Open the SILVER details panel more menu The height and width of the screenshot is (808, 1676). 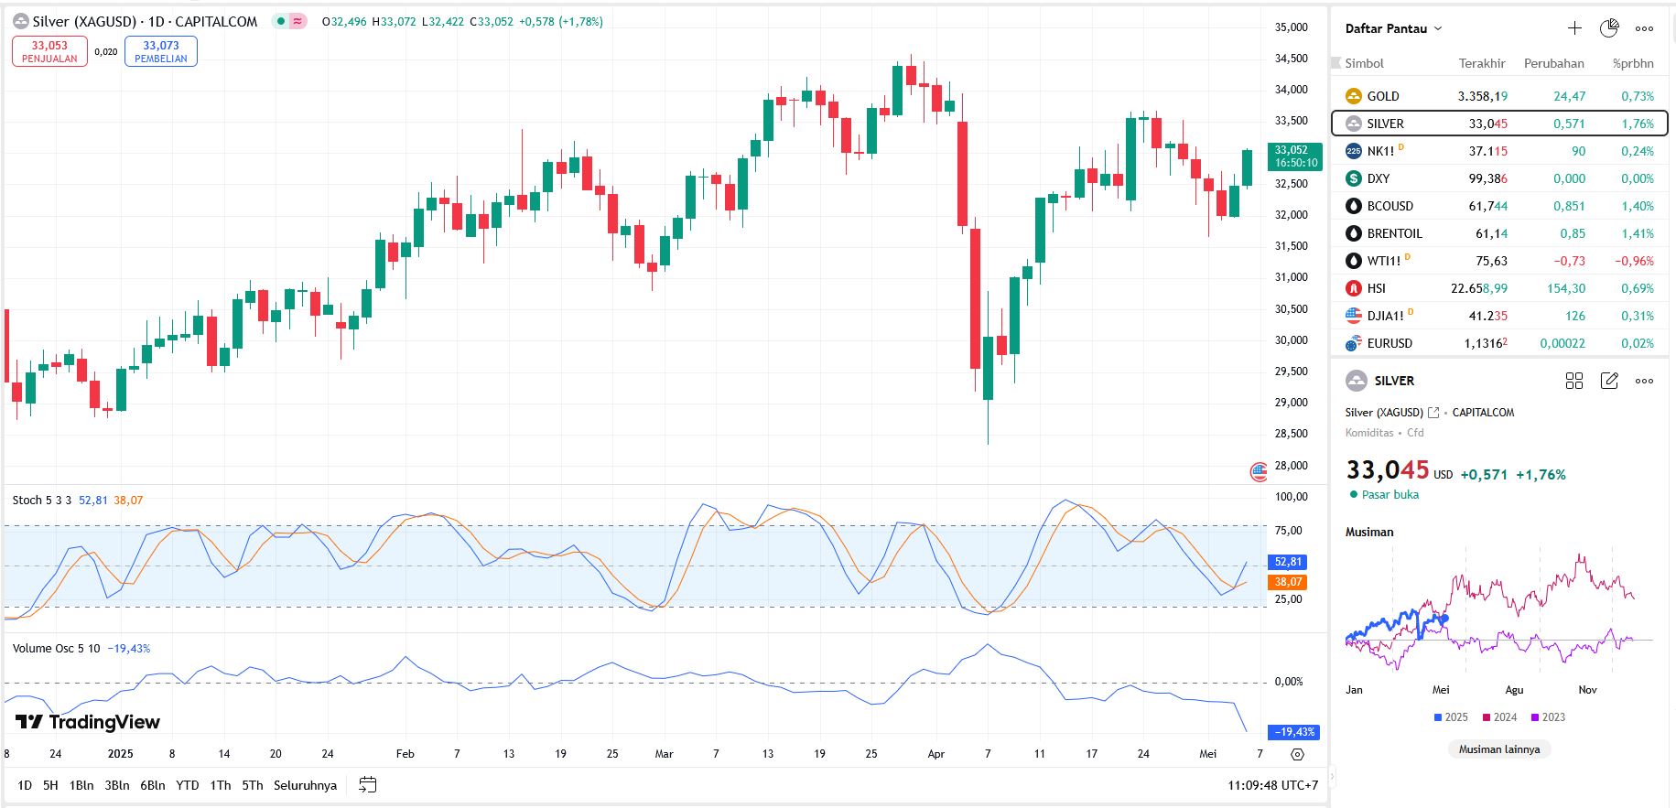(1644, 381)
